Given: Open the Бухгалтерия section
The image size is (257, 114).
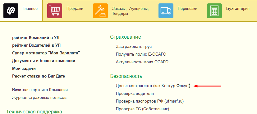Looking at the screenshot, I should (238, 9).
